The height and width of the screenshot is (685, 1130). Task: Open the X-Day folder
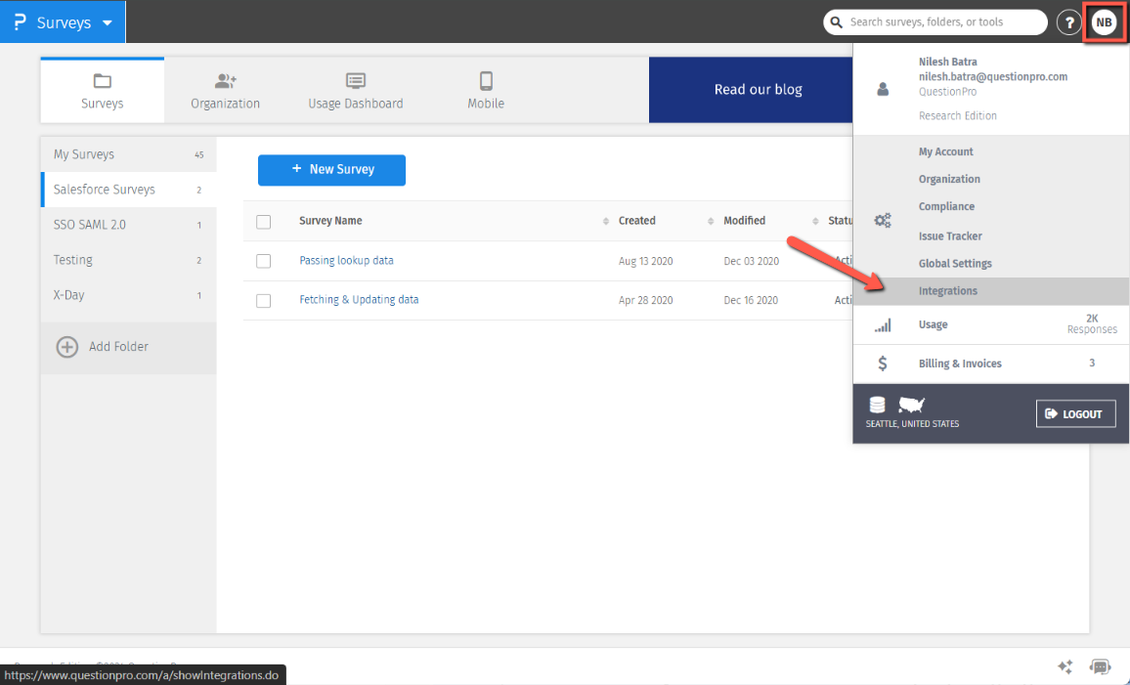click(128, 295)
